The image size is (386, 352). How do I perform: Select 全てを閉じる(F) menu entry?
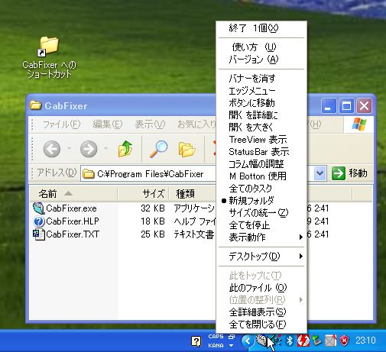(x=261, y=325)
